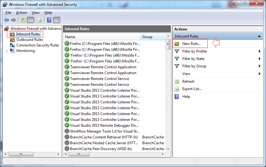Open the File menu
The image size is (266, 167).
pyautogui.click(x=8, y=13)
